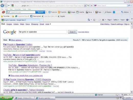Click the Print icon in command bar

pos(103,20)
